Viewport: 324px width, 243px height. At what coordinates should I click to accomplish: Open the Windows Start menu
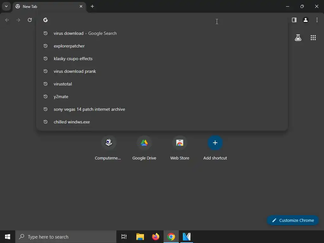[x=8, y=237]
